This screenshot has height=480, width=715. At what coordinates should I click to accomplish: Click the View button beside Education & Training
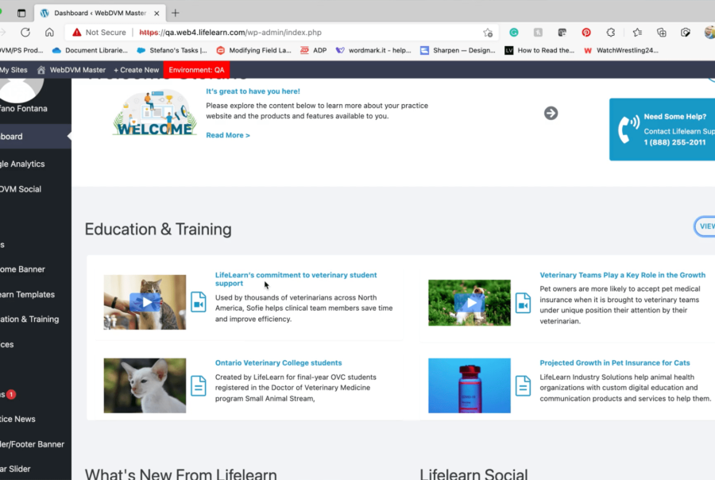point(705,226)
